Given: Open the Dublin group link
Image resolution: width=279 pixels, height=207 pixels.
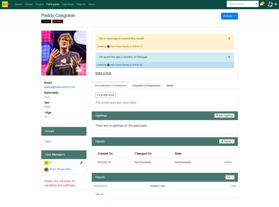Looking at the screenshot, I should click(48, 142).
